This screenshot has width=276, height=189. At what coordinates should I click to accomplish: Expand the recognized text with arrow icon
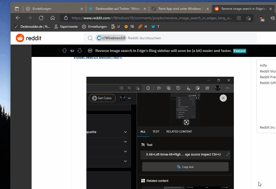tap(228, 154)
